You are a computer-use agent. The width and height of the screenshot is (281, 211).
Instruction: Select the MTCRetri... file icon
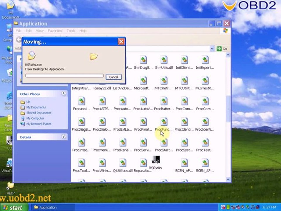point(164,81)
